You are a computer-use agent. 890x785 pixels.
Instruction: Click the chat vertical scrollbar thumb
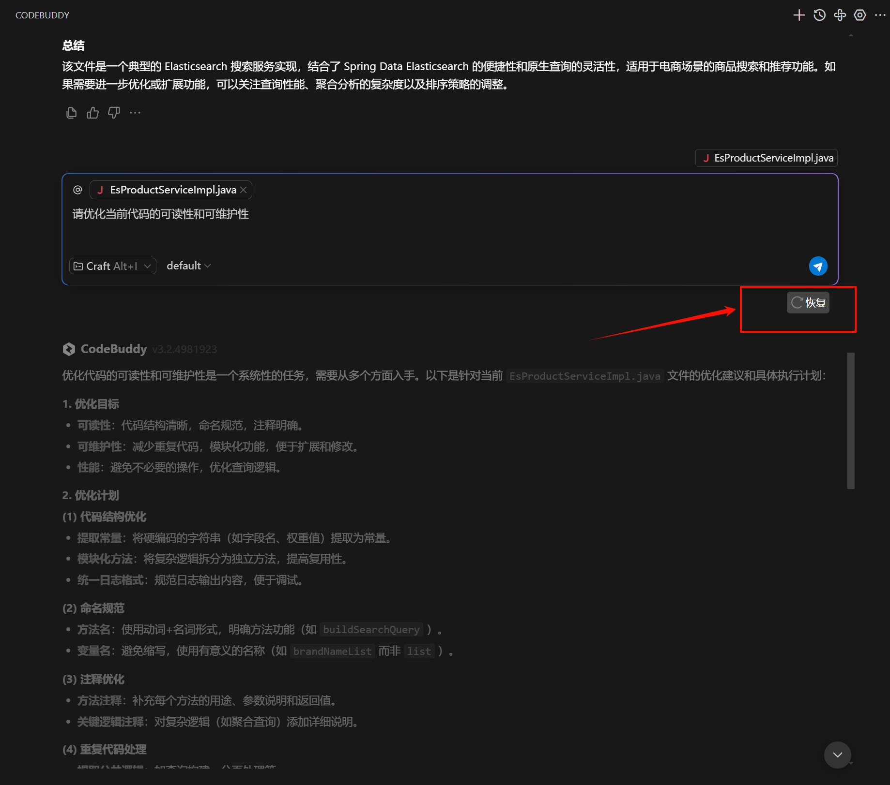point(851,421)
